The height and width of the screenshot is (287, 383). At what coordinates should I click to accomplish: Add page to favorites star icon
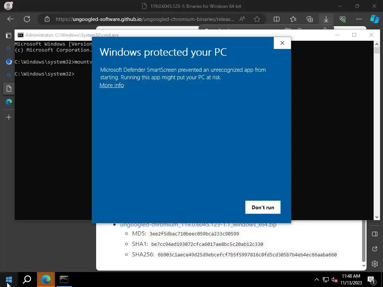(x=257, y=19)
